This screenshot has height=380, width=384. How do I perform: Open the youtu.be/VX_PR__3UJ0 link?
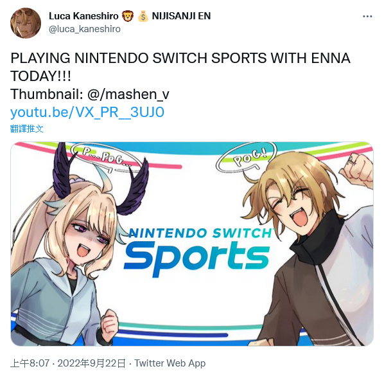click(87, 112)
